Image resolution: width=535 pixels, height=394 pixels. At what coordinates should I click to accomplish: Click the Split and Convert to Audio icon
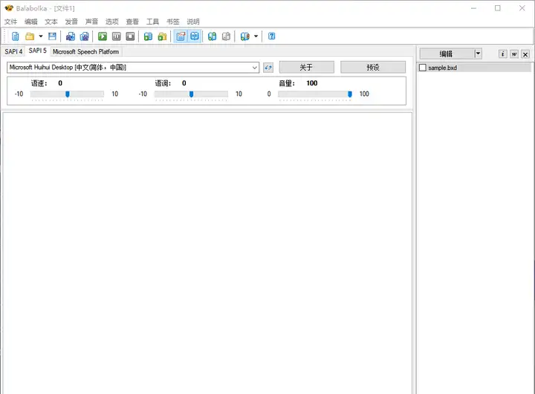click(x=84, y=36)
